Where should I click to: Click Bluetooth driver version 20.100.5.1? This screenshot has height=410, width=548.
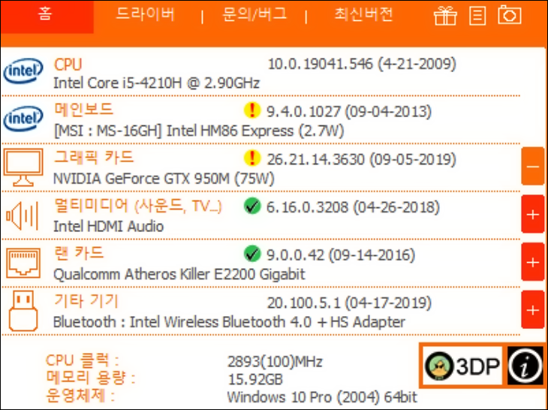click(x=350, y=303)
